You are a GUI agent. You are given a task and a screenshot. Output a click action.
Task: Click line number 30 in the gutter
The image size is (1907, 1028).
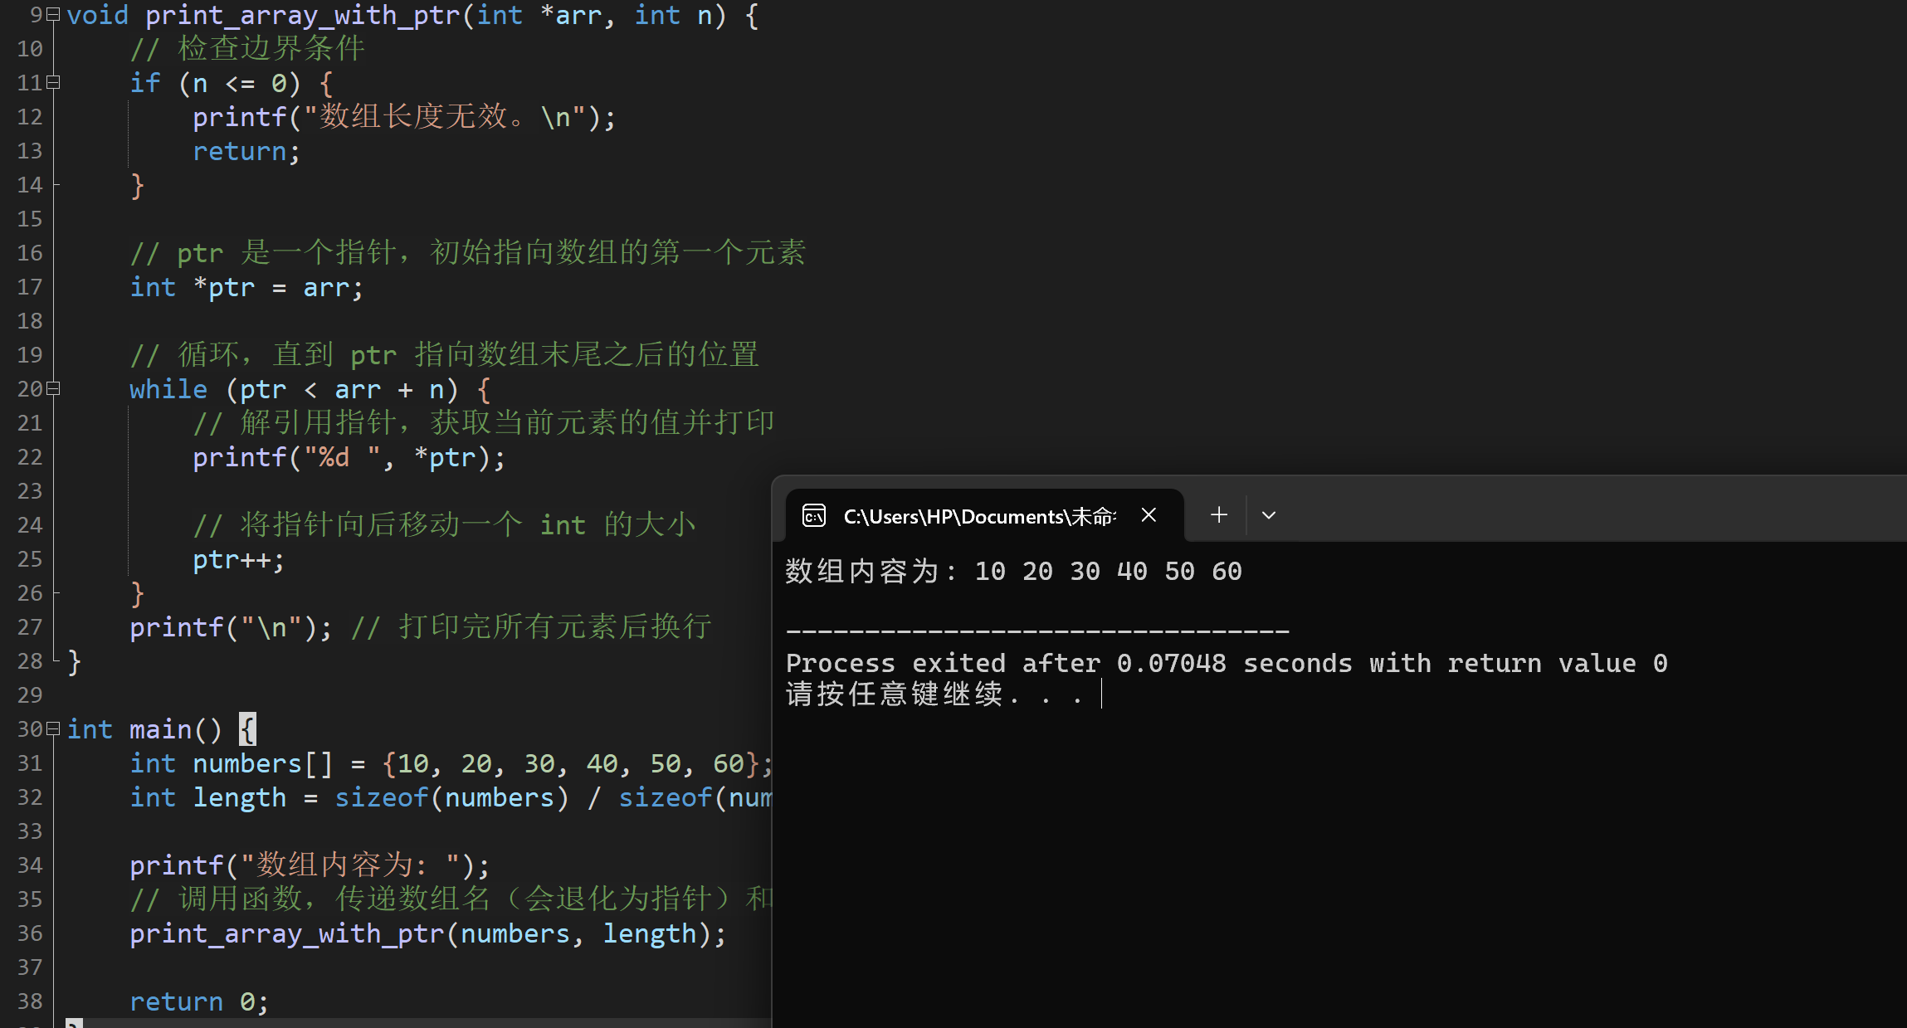coord(30,728)
